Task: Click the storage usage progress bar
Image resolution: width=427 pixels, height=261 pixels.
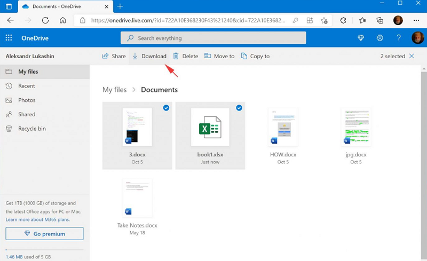Action: 45,250
